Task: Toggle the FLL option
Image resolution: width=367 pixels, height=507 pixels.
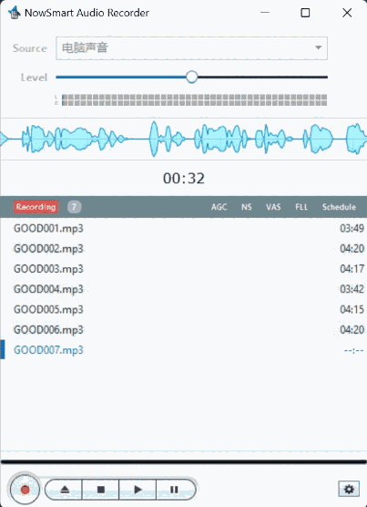Action: [x=301, y=207]
